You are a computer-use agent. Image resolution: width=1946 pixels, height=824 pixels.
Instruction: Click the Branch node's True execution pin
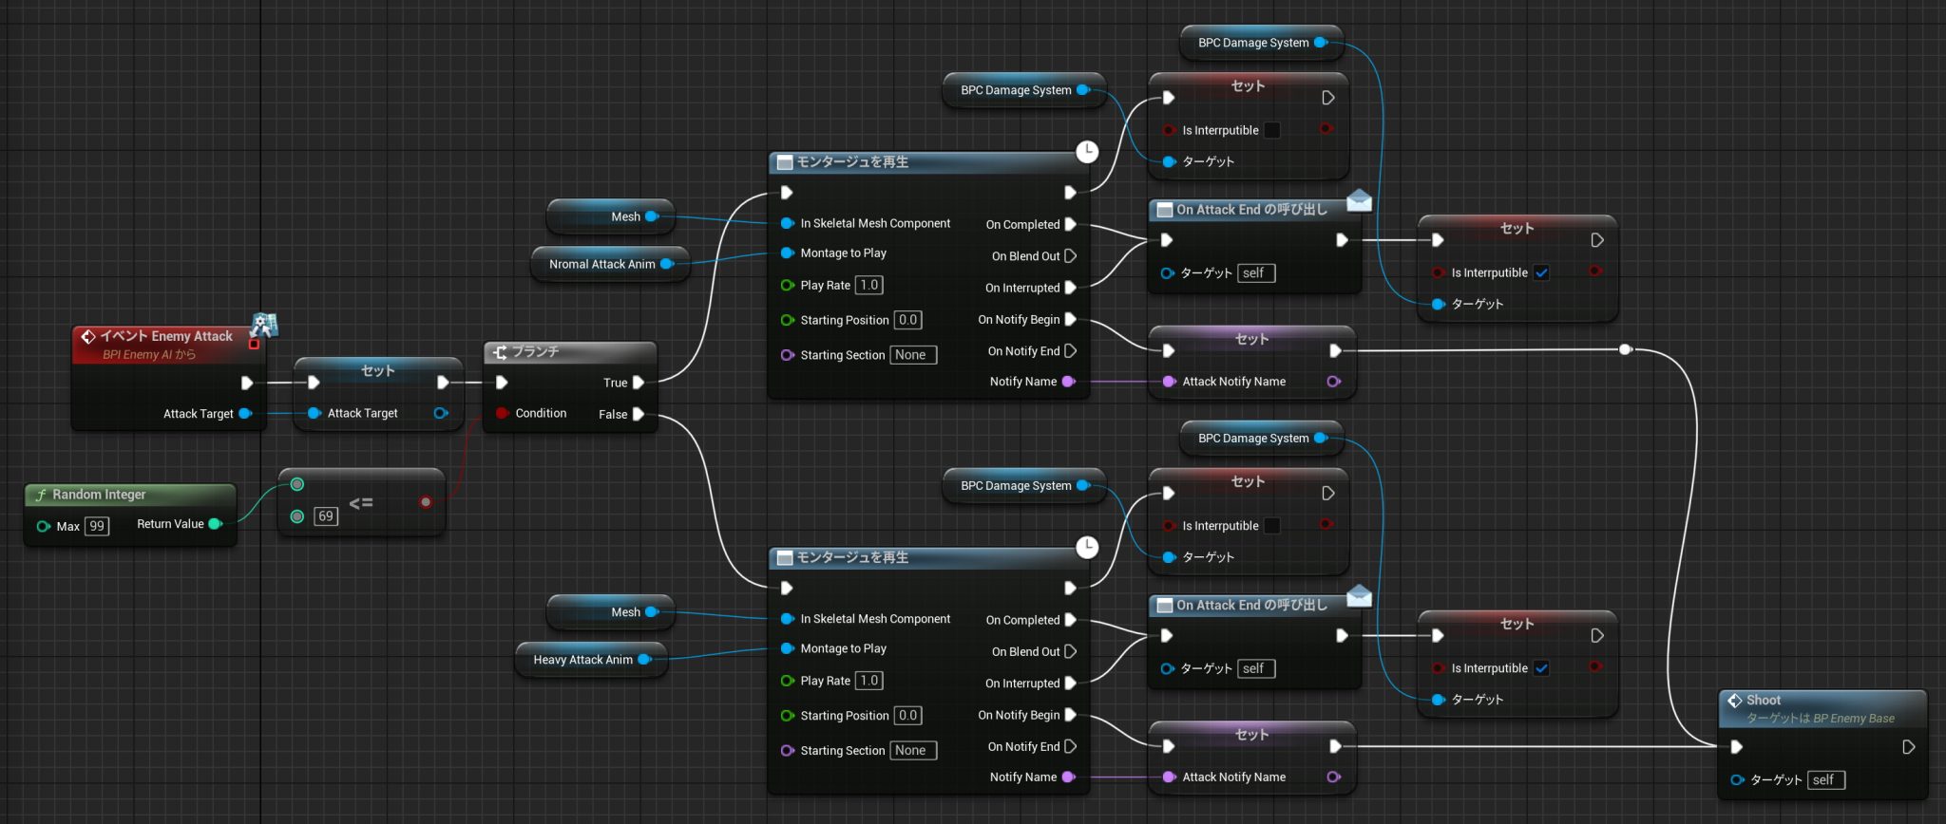pos(639,383)
